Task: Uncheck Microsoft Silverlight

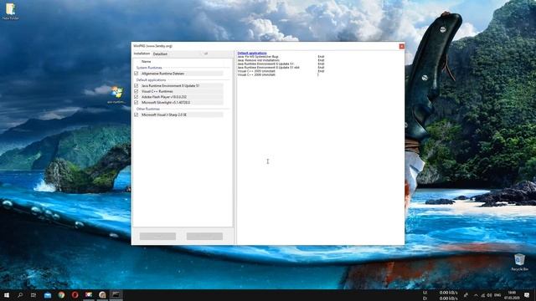Action: click(x=137, y=102)
